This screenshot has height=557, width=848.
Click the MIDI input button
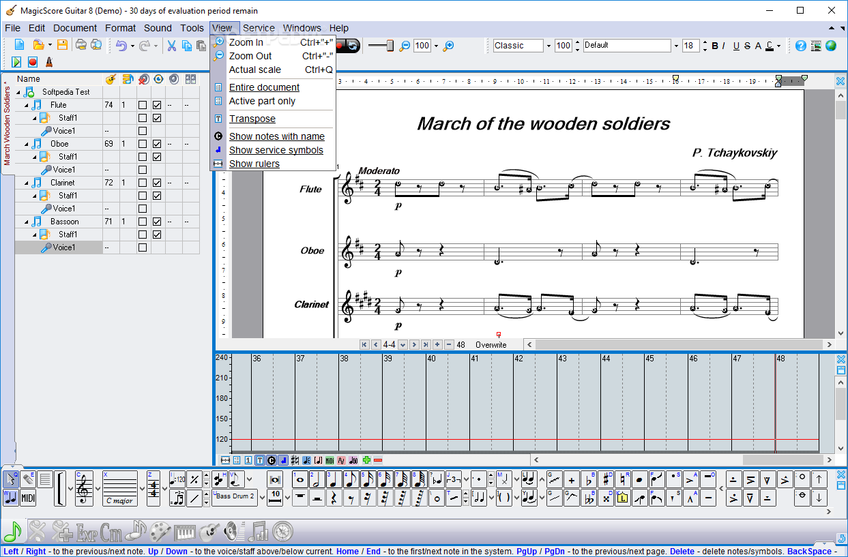(28, 498)
